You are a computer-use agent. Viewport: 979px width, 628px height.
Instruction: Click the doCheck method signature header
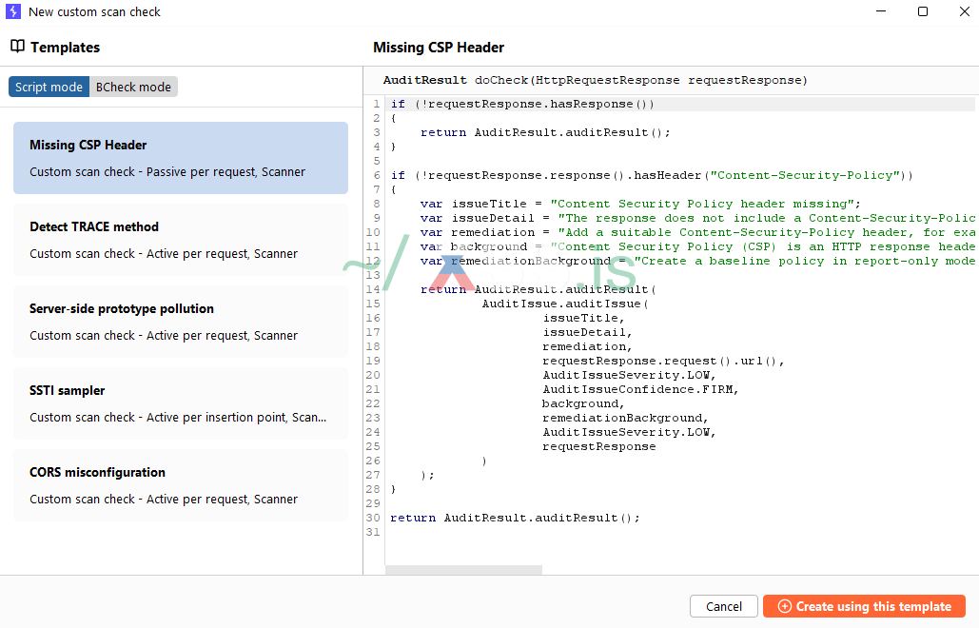(595, 80)
